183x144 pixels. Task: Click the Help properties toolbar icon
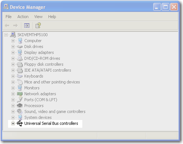click(x=38, y=25)
